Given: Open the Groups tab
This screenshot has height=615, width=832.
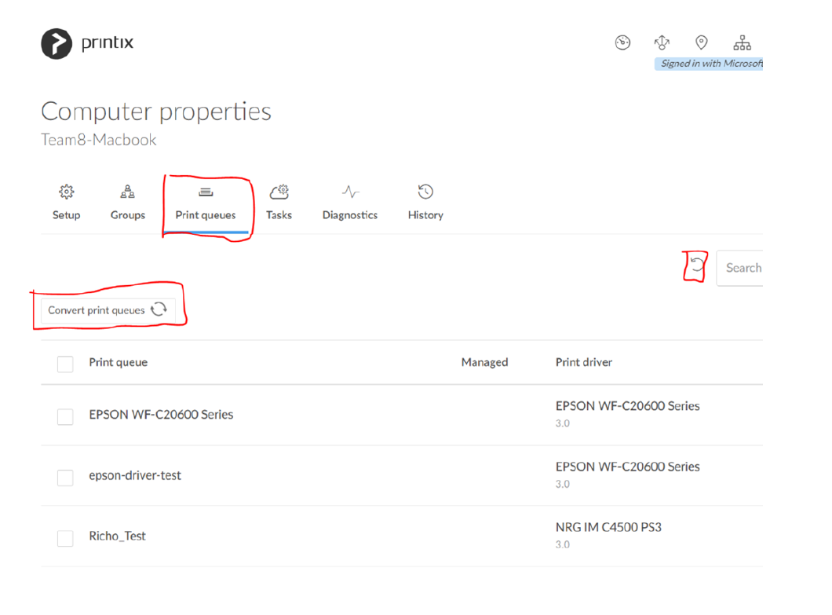Looking at the screenshot, I should pos(127,203).
